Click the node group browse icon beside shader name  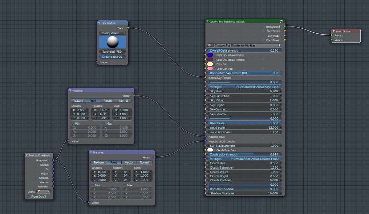210,44
